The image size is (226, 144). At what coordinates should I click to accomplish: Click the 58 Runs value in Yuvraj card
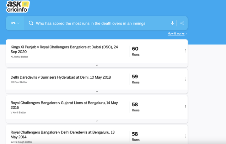coord(136,136)
